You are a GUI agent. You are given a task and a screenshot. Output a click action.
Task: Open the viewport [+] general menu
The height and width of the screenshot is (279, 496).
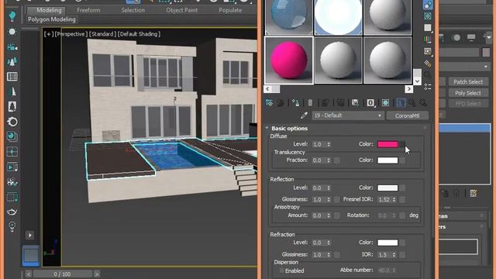(x=48, y=34)
